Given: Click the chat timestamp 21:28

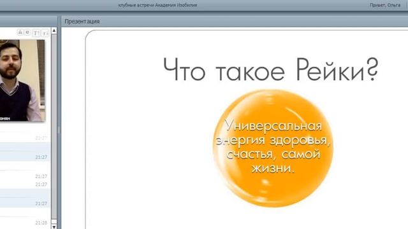Looking at the screenshot, I should pyautogui.click(x=41, y=223).
